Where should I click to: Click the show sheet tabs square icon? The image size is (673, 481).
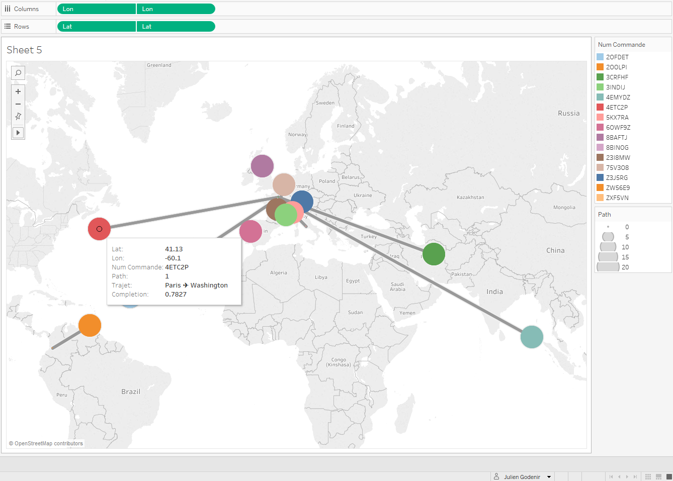tap(668, 476)
